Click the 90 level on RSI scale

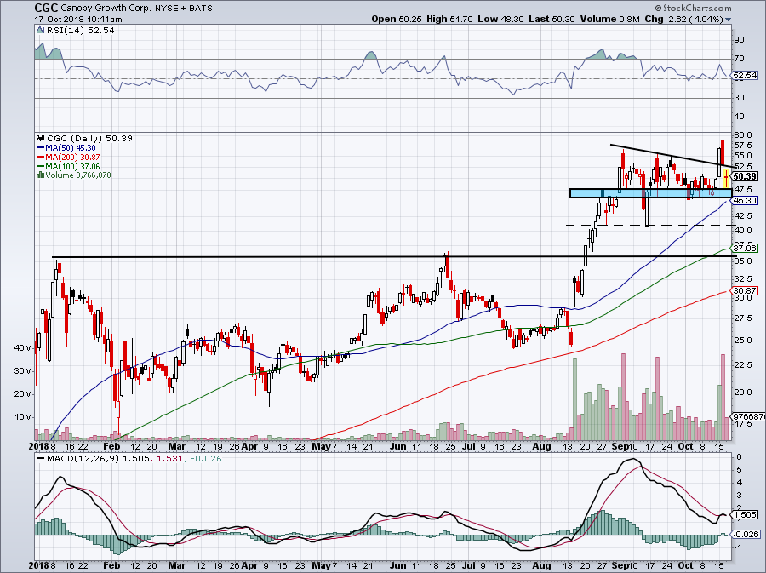coord(739,39)
